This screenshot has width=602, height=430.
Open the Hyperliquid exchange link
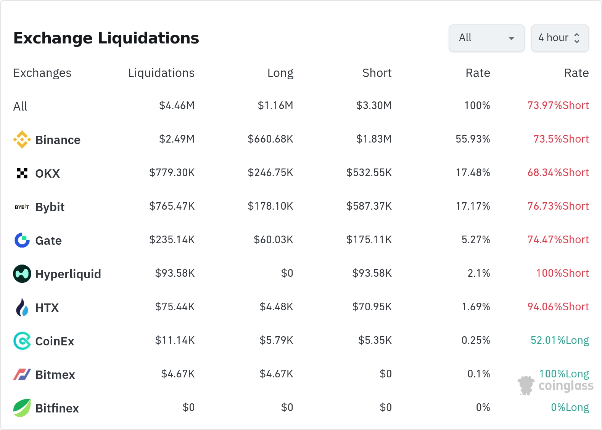(68, 274)
